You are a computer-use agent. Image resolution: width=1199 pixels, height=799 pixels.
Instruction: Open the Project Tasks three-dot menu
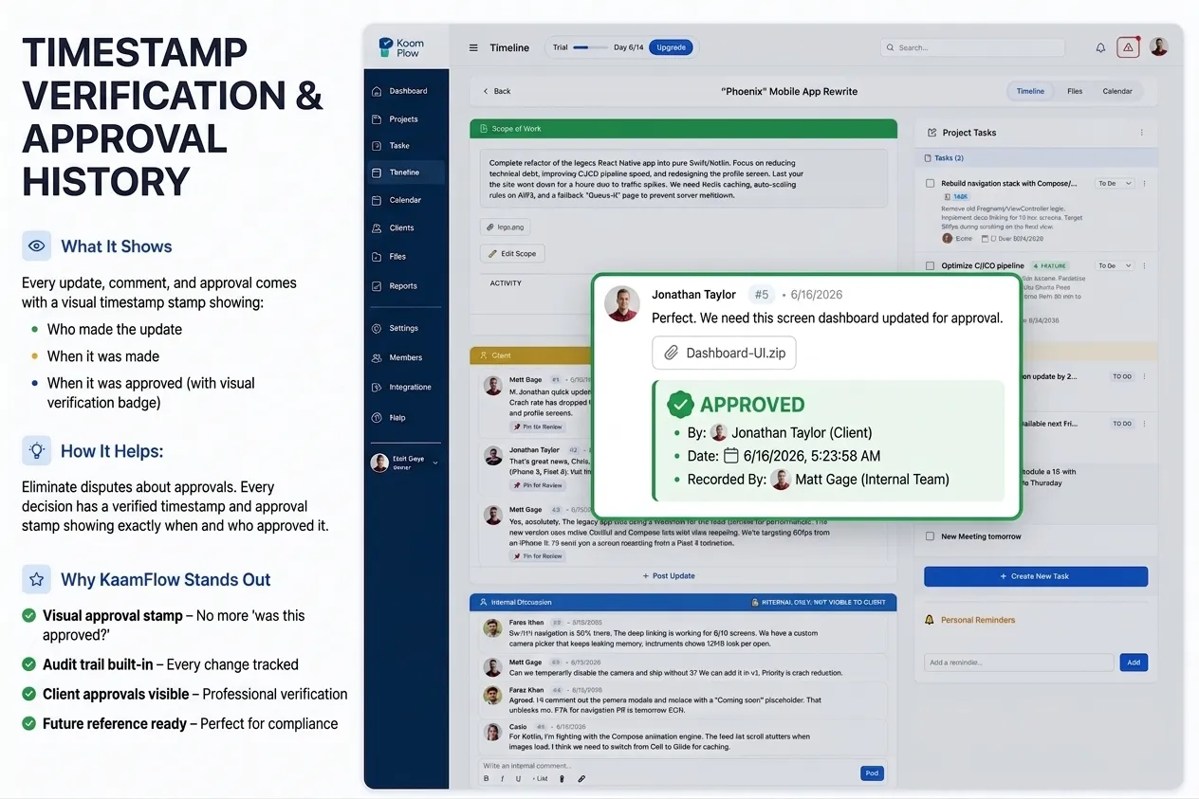pos(1141,133)
